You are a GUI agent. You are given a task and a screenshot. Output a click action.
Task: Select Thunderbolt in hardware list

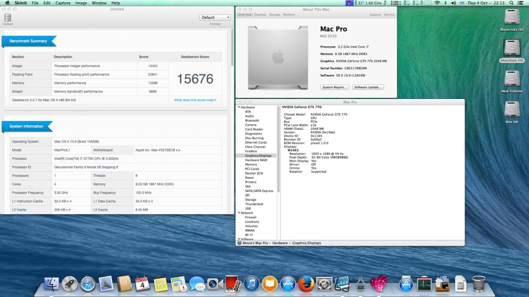[x=254, y=204]
